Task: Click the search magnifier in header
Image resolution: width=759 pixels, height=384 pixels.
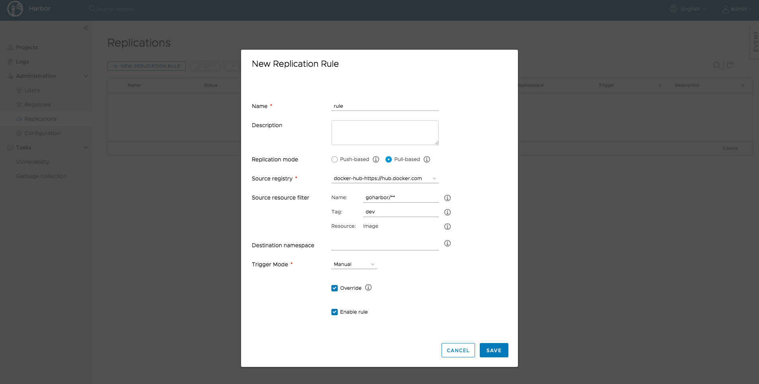Action: tap(92, 9)
